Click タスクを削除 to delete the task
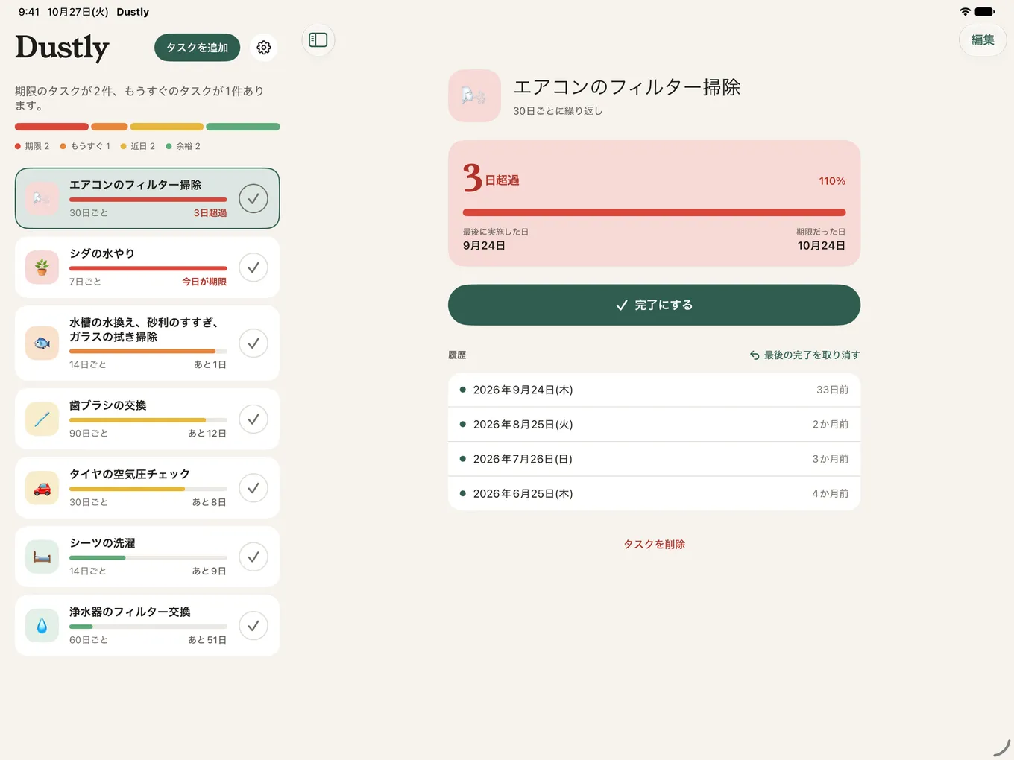 coord(654,545)
